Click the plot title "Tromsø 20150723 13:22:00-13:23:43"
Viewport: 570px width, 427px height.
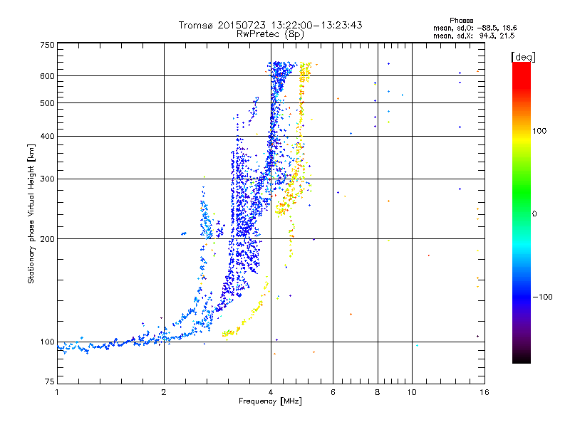coord(270,25)
